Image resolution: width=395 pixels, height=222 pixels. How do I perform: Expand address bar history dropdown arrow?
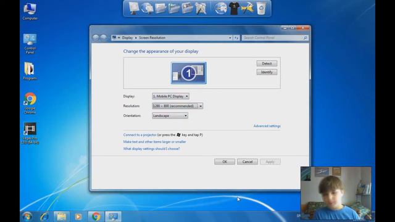coord(230,38)
